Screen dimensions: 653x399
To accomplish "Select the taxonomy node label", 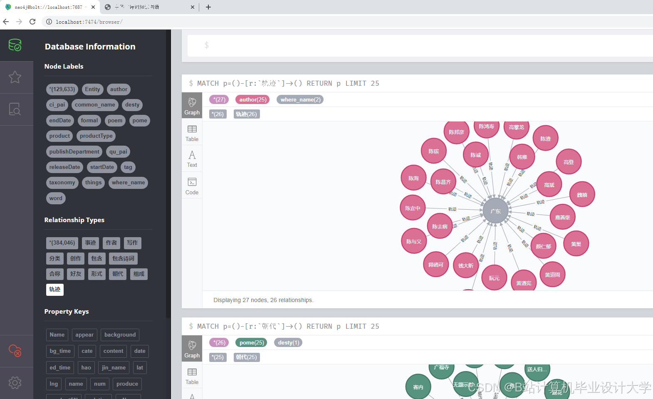I will click(62, 183).
